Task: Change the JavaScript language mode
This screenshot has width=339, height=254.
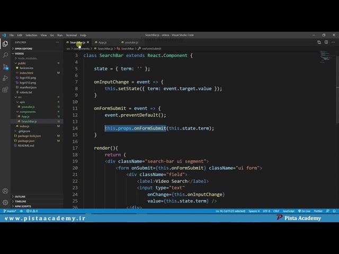Action: [288, 211]
